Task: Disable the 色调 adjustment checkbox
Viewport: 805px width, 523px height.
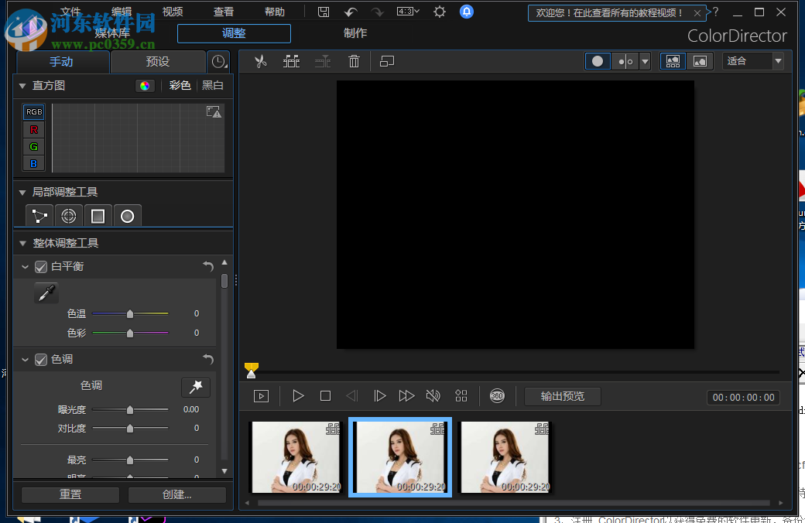Action: (40, 359)
